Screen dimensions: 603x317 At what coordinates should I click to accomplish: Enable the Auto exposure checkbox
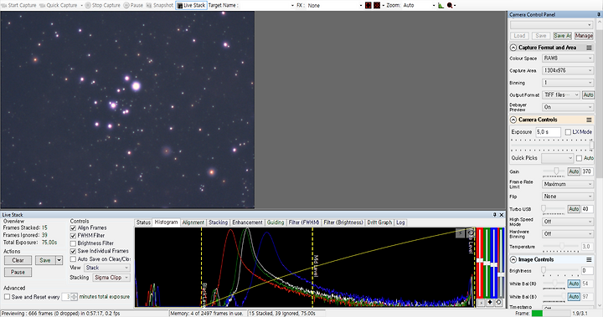(x=580, y=158)
